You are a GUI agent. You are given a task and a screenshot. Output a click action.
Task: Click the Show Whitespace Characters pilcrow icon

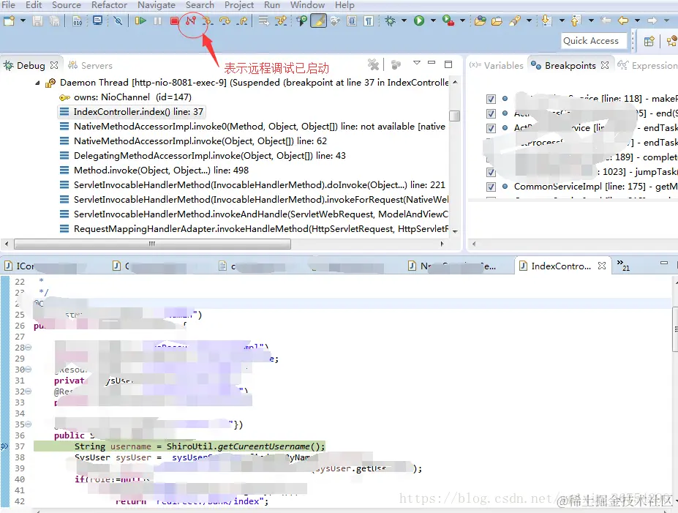[369, 20]
